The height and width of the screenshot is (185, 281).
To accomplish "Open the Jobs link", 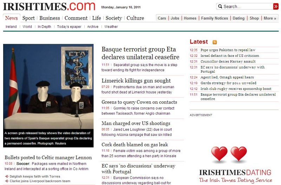I will [175, 18].
